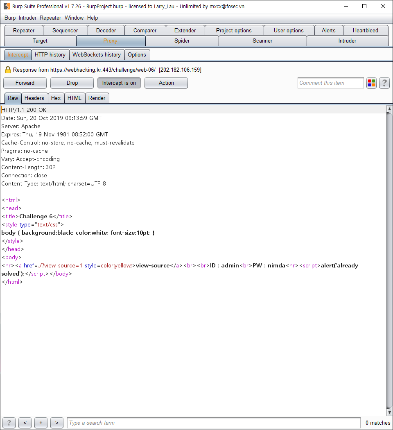The height and width of the screenshot is (430, 393).
Task: Click the Connection: close header line
Action: (24, 175)
